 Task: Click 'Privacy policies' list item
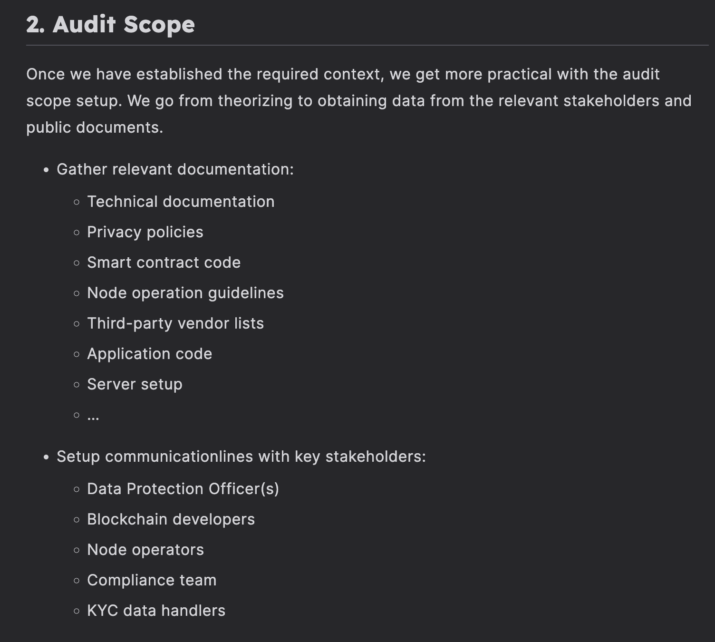coord(145,232)
